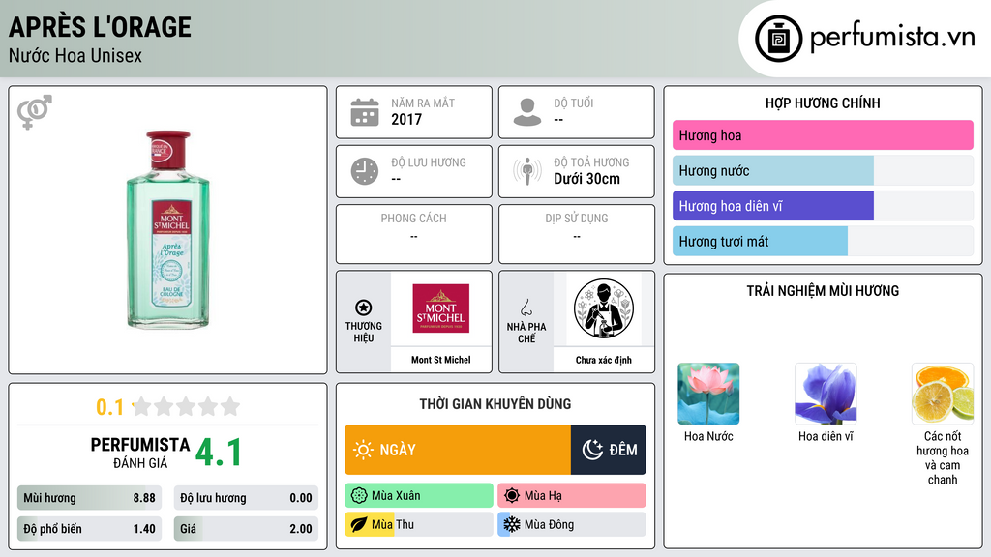
Task: Click the Hoa diên vĩ note label
Action: pos(826,436)
